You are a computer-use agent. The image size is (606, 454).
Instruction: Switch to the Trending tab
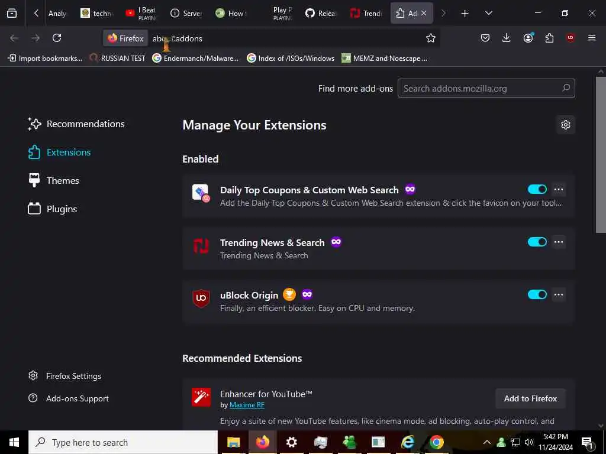(x=366, y=14)
